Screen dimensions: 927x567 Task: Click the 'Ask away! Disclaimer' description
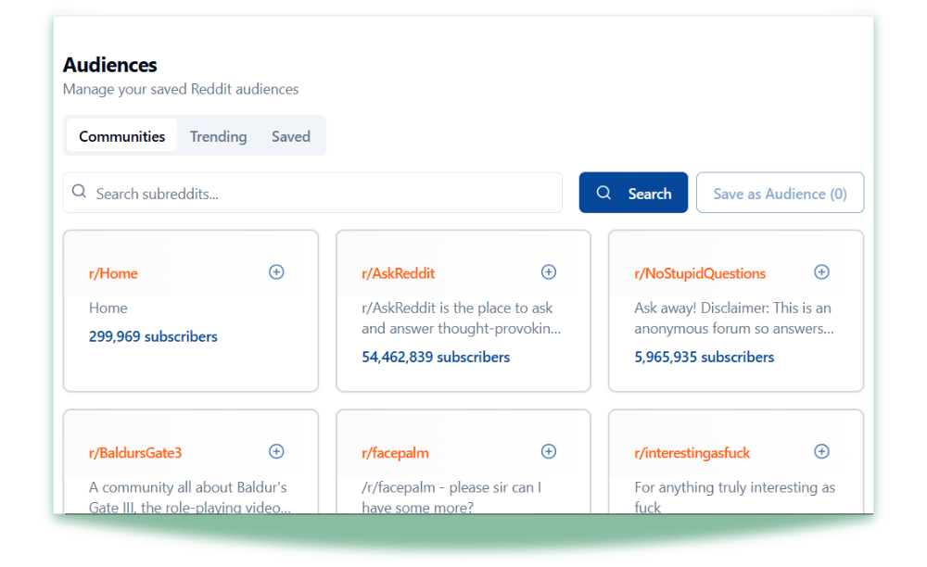tap(733, 319)
